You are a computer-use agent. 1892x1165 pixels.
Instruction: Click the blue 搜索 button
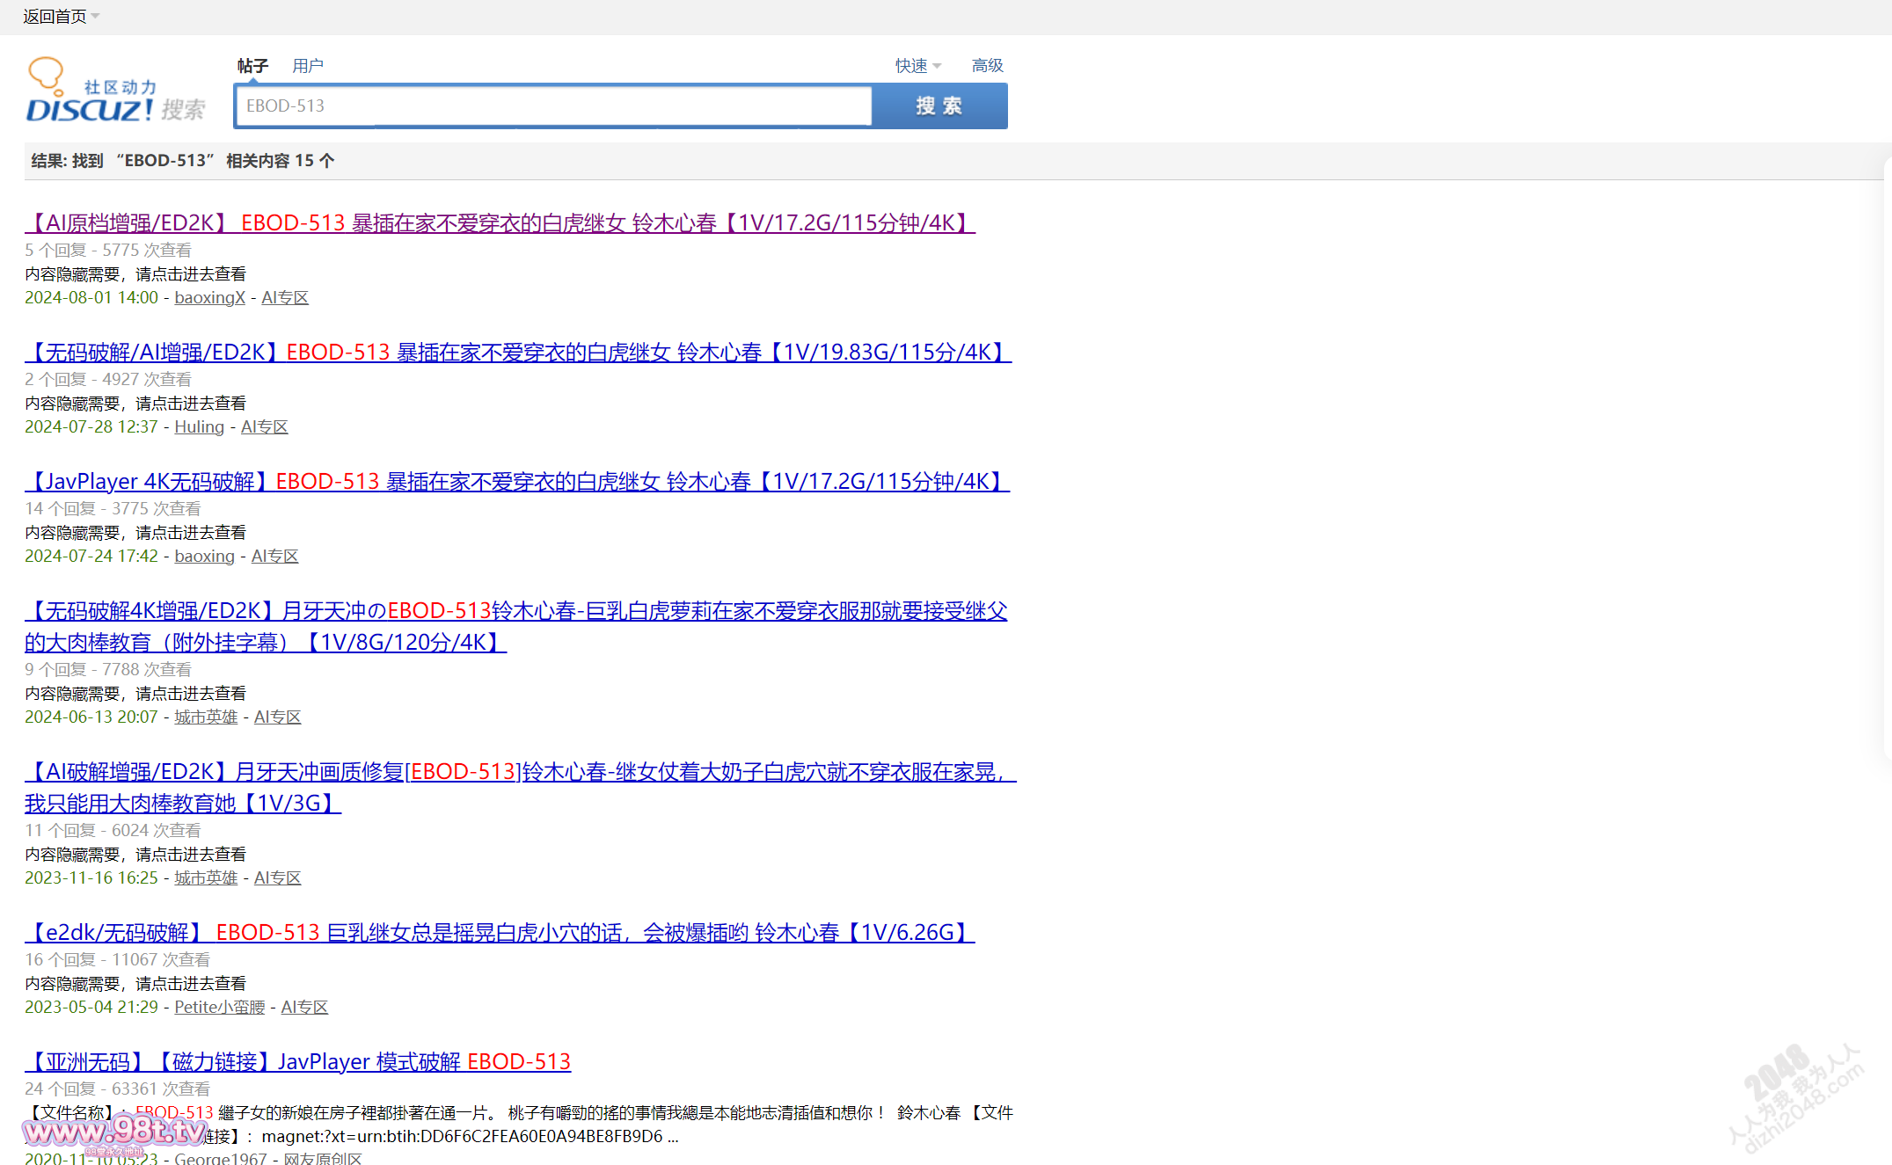pyautogui.click(x=939, y=106)
